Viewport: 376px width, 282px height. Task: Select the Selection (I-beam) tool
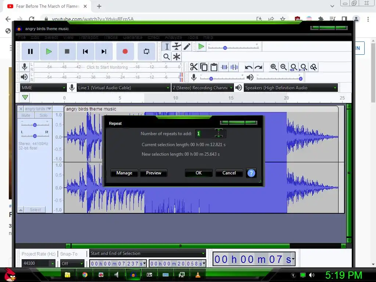167,47
